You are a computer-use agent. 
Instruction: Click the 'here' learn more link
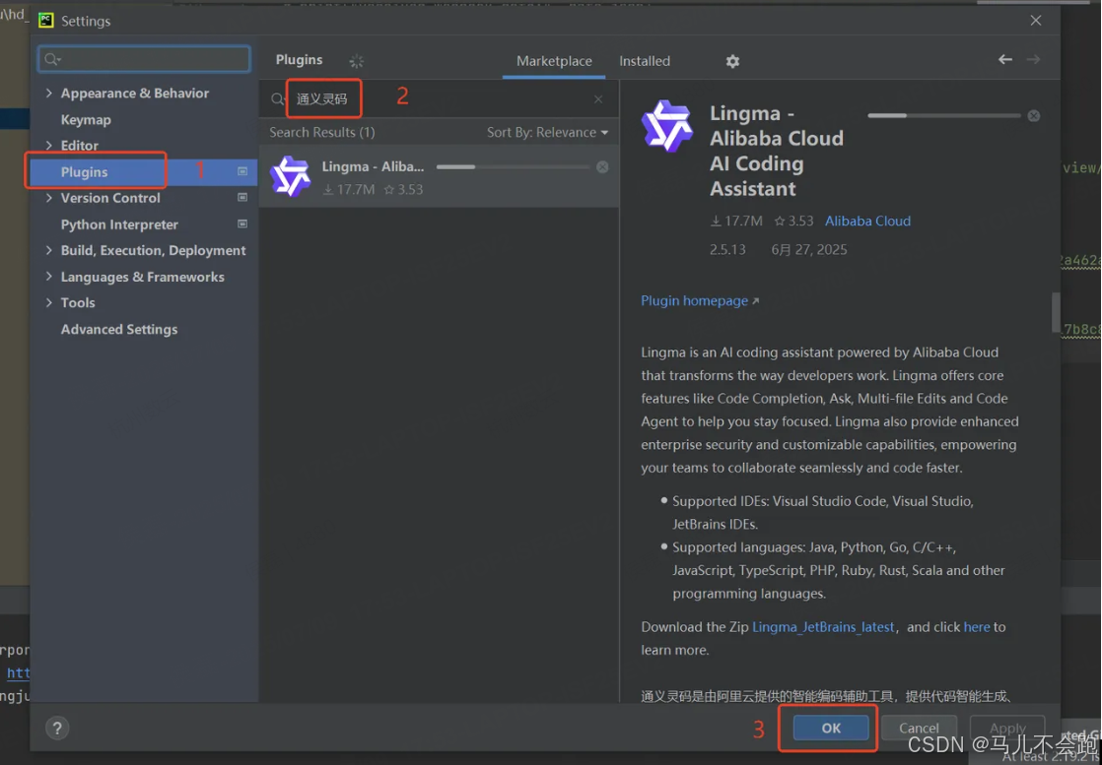coord(976,627)
